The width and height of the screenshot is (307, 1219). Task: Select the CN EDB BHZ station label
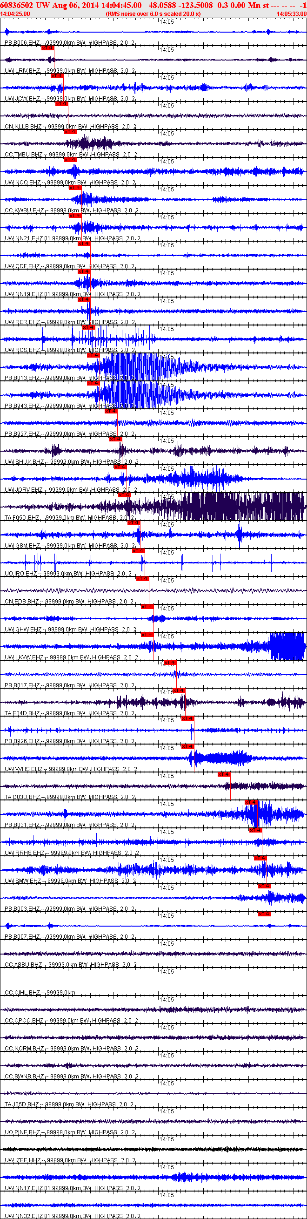(x=69, y=602)
